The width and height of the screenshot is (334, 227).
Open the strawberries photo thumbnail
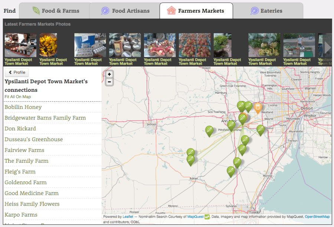pyautogui.click(x=194, y=45)
